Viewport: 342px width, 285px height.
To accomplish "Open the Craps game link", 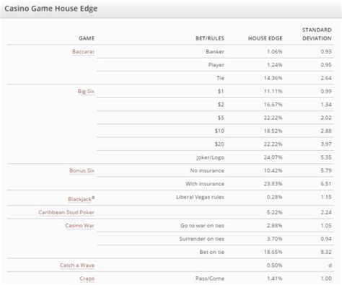I will tap(87, 279).
